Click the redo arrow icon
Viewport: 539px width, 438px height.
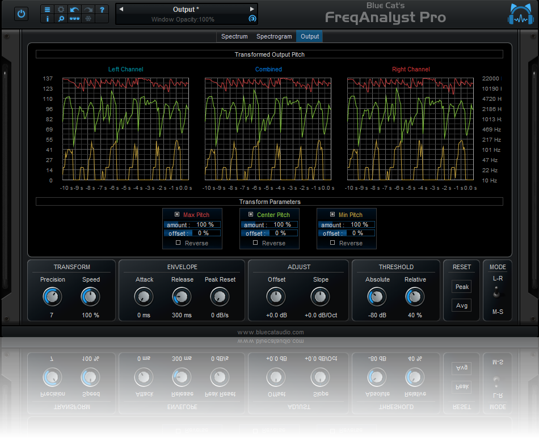click(x=88, y=10)
